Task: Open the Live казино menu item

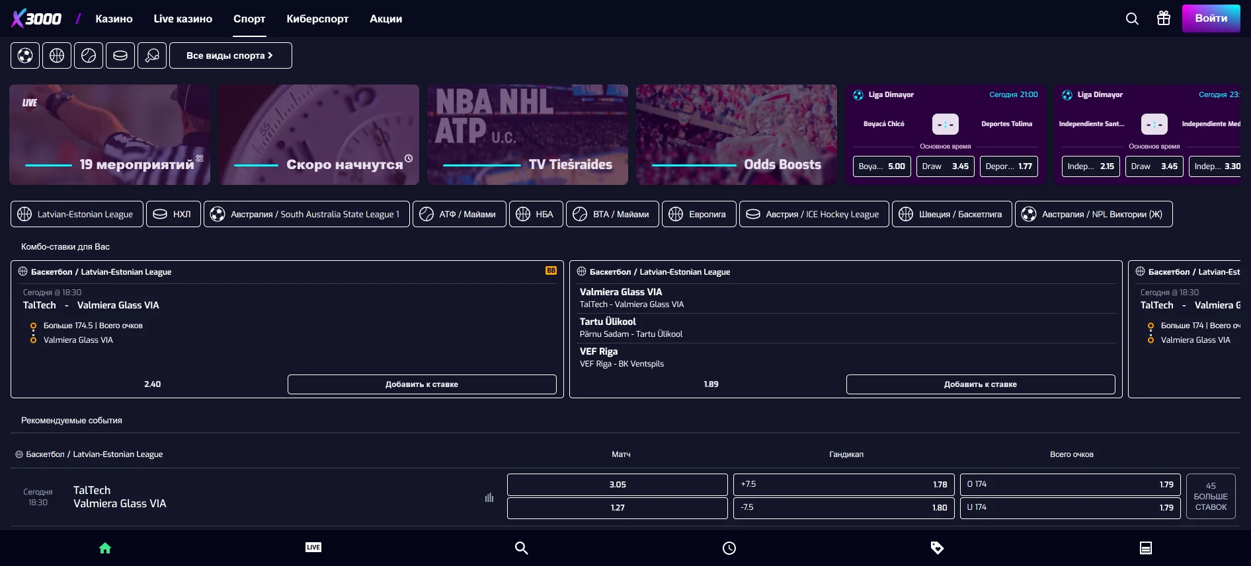Action: click(x=183, y=18)
